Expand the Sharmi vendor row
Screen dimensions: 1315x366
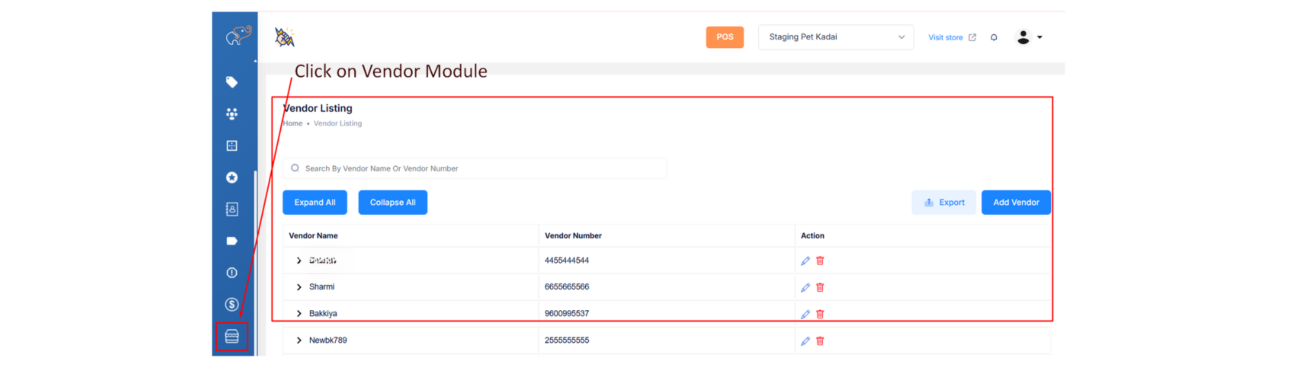(x=299, y=287)
